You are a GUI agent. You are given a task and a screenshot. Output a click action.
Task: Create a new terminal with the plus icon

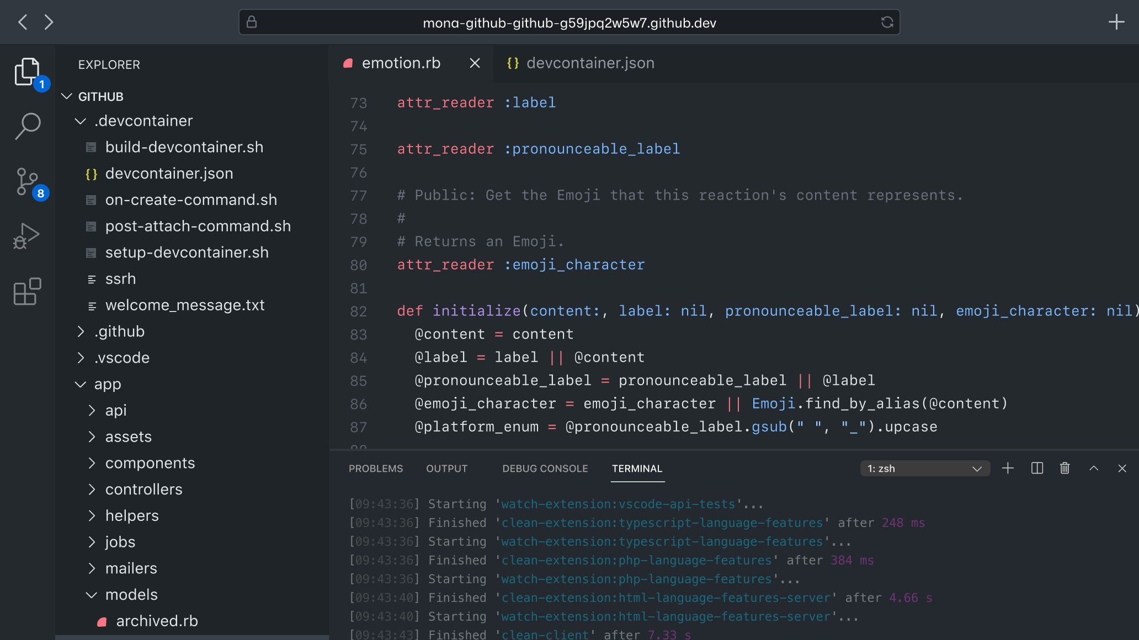(1008, 468)
